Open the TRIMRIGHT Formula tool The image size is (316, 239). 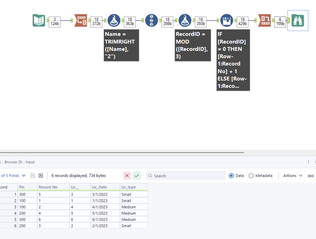114,20
